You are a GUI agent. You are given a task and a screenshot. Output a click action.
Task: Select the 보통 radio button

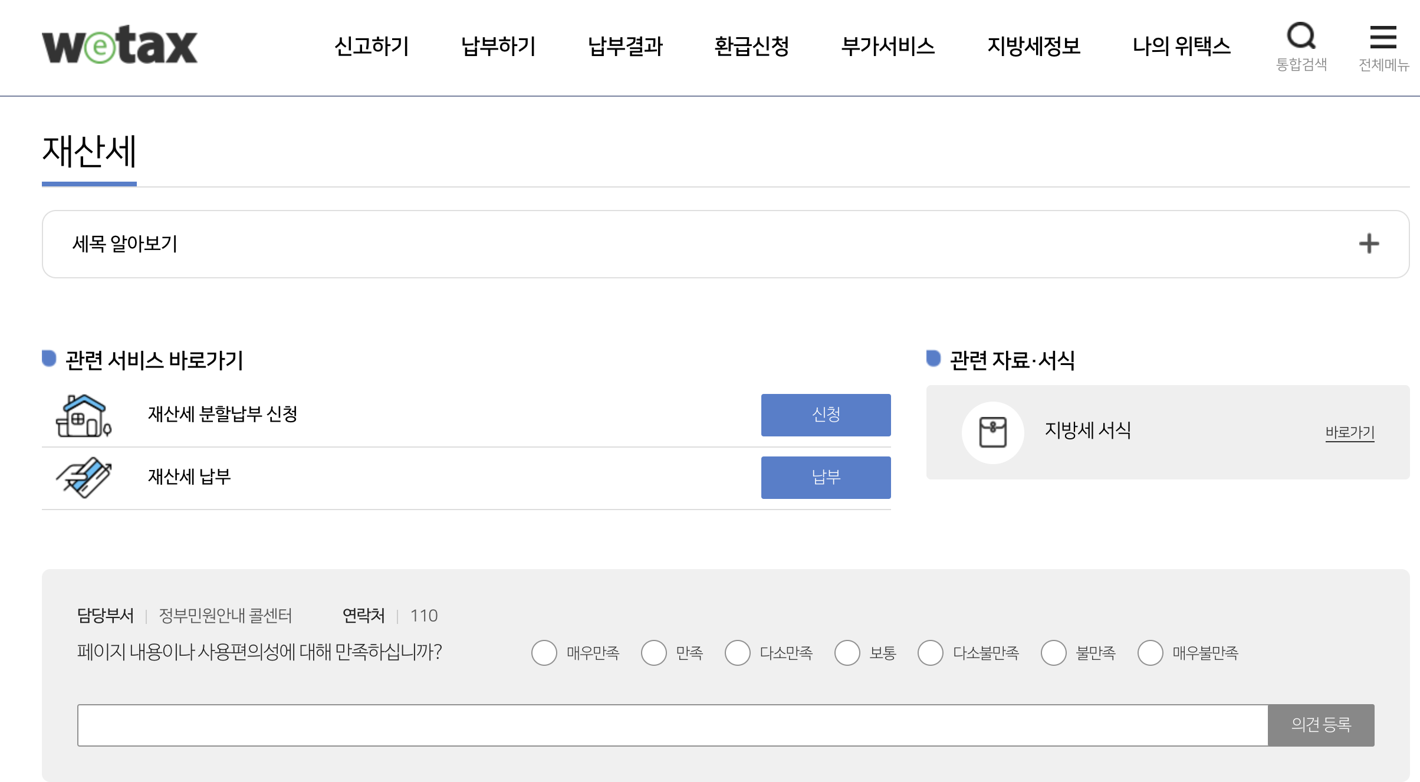click(x=847, y=653)
